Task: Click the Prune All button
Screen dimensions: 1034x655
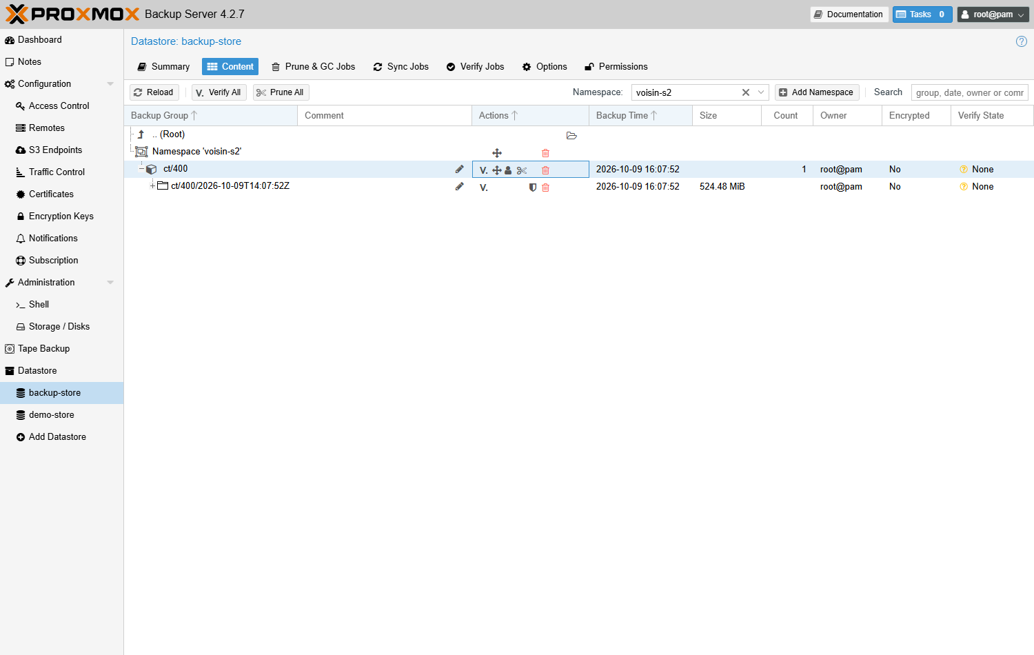Action: [281, 92]
